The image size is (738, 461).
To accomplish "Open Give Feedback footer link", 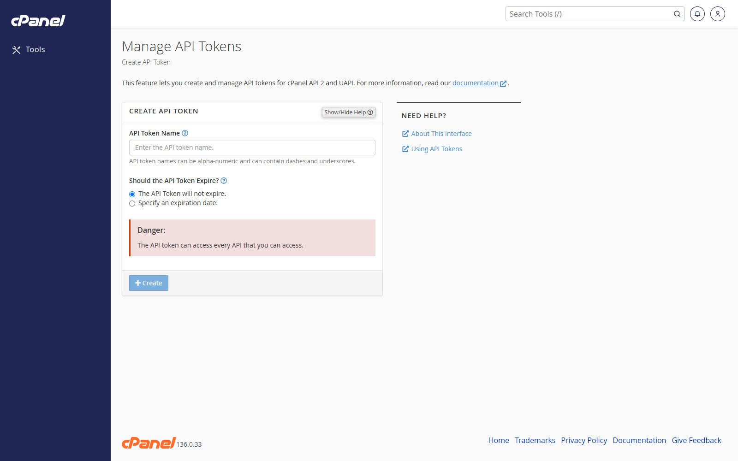I will point(696,440).
